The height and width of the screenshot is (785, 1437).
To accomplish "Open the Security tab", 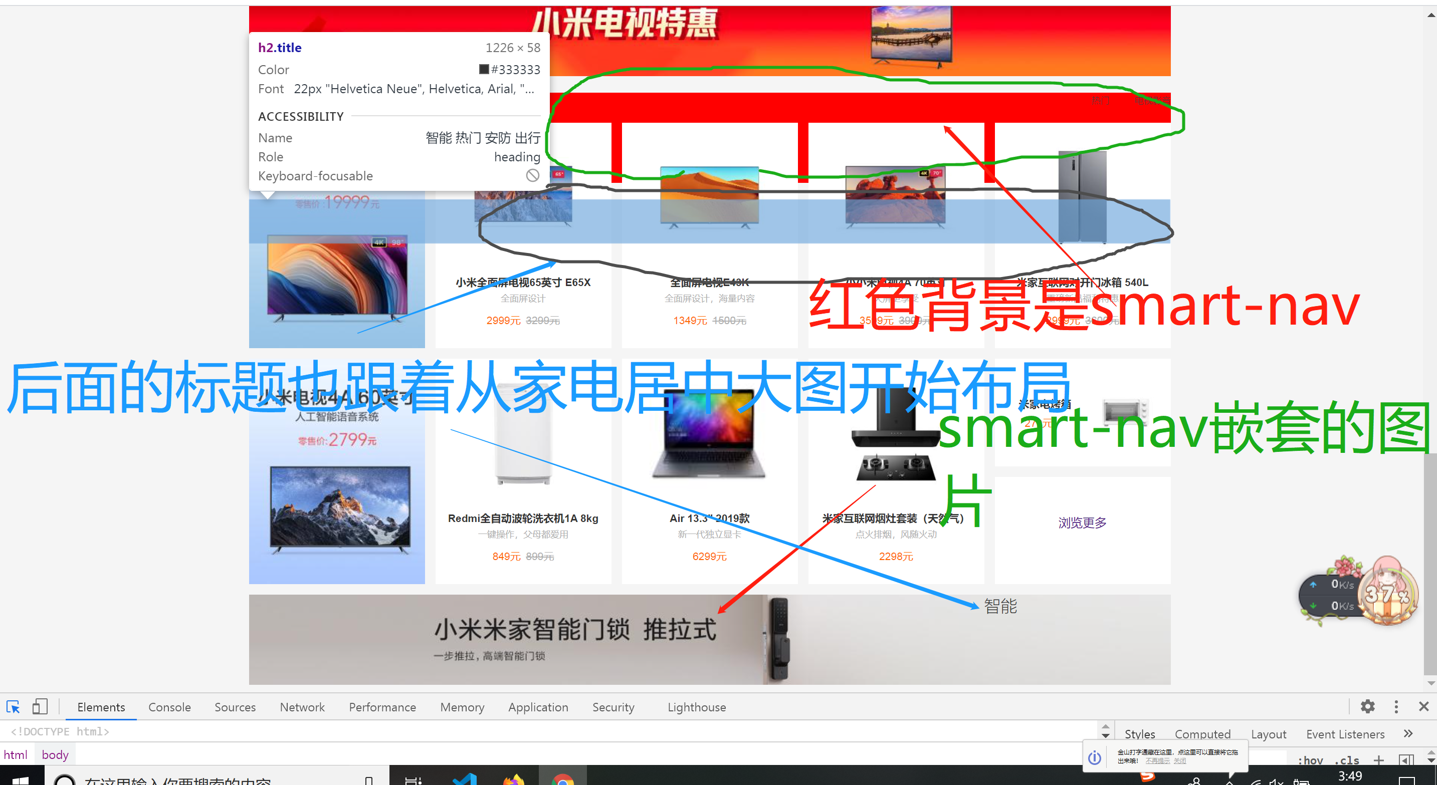I will coord(613,707).
